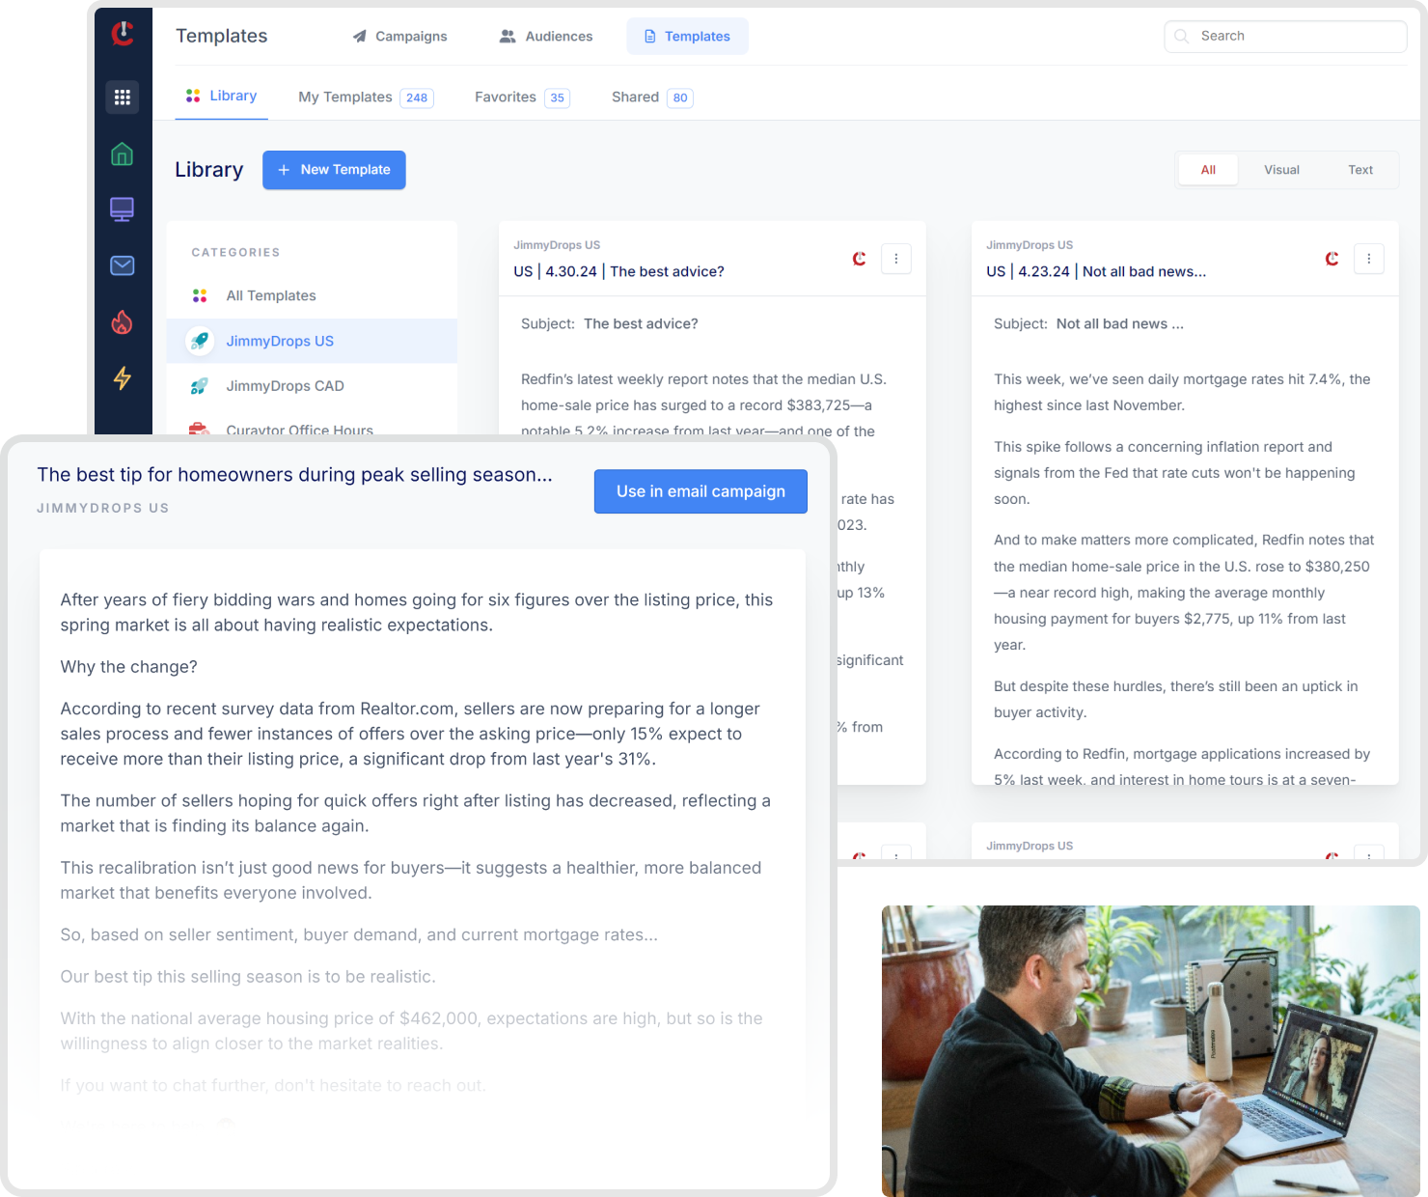1428x1197 pixels.
Task: Switch to the My Templates sub-tab
Action: pos(366,97)
